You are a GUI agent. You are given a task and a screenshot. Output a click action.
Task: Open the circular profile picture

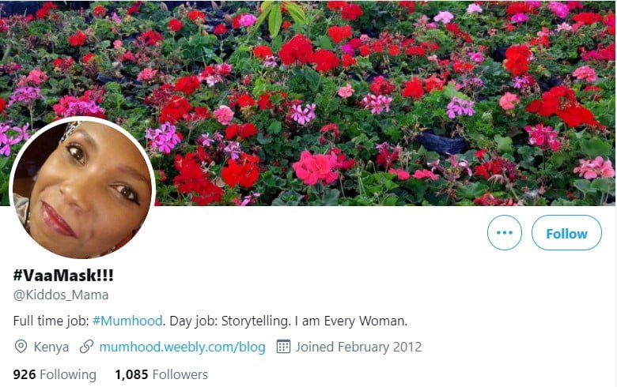point(82,188)
